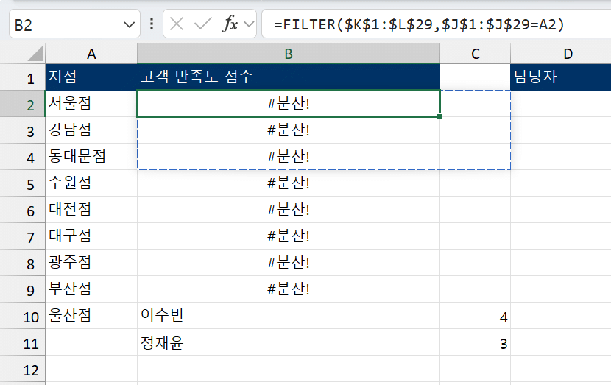Select column C header
The width and height of the screenshot is (611, 385).
475,54
